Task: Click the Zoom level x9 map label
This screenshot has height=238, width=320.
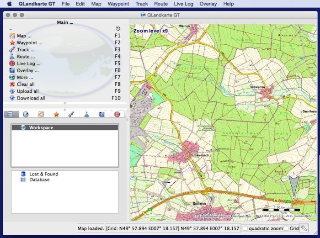Action: 150,31
